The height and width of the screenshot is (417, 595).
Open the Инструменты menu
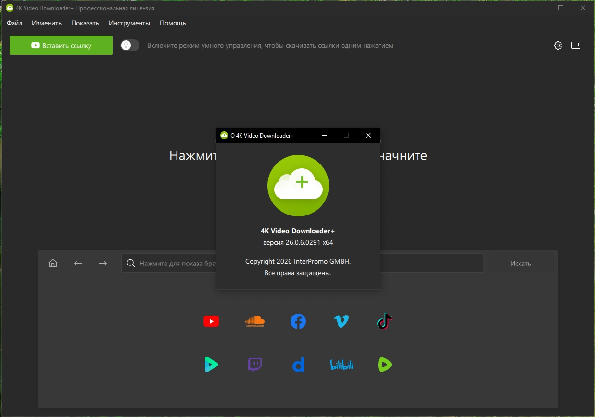129,23
